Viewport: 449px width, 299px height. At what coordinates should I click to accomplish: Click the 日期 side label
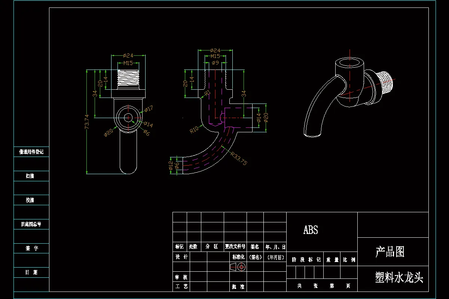click(31, 272)
